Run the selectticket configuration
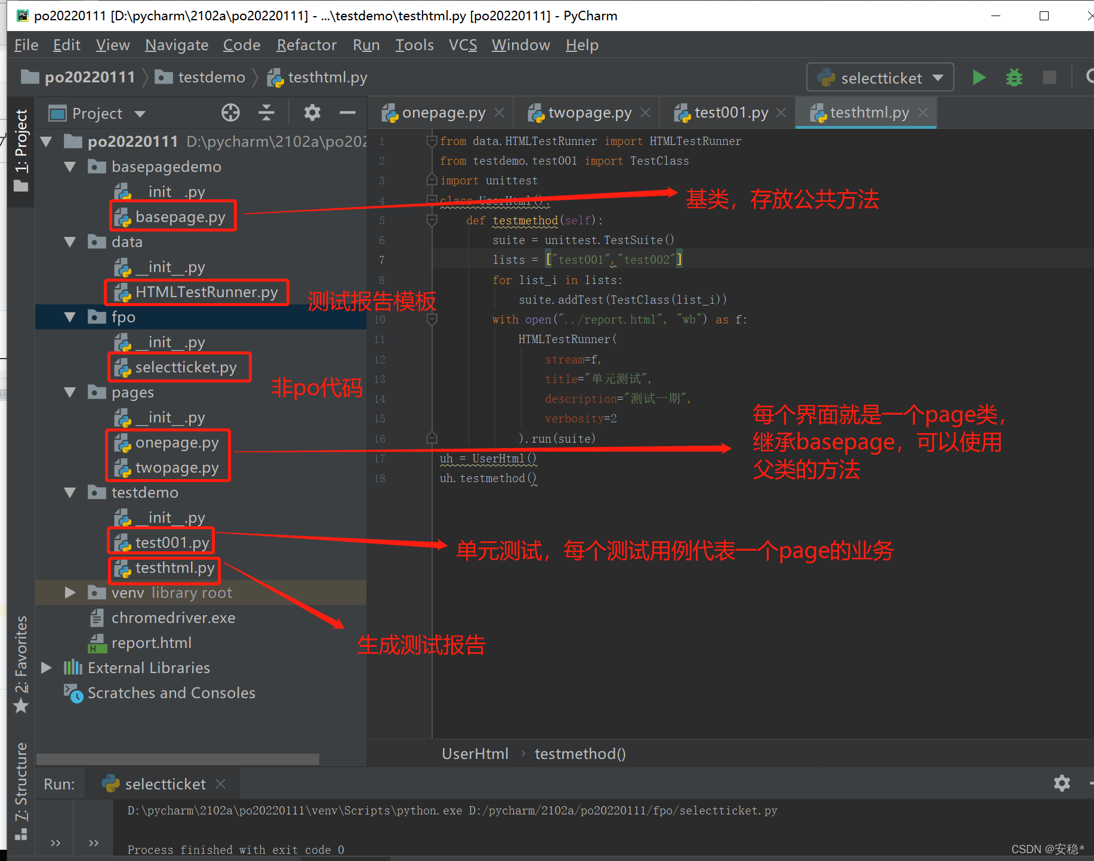1094x861 pixels. (x=979, y=77)
